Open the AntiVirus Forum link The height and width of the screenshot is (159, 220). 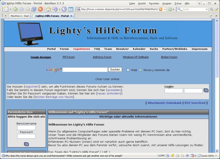point(102,57)
